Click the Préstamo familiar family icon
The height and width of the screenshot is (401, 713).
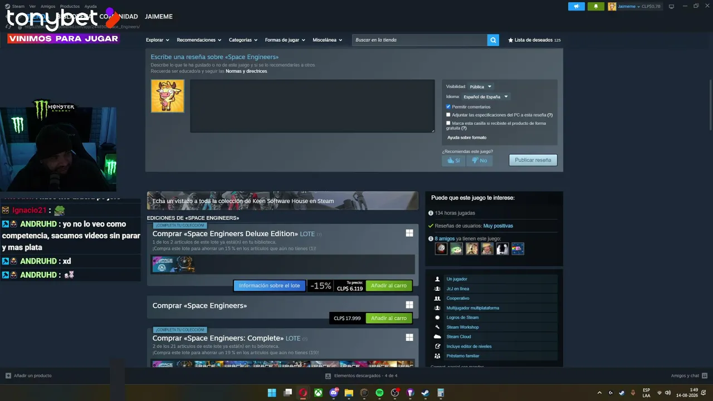click(x=437, y=356)
